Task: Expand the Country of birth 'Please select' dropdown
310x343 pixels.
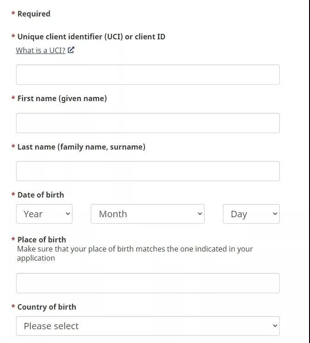Action: (148, 326)
